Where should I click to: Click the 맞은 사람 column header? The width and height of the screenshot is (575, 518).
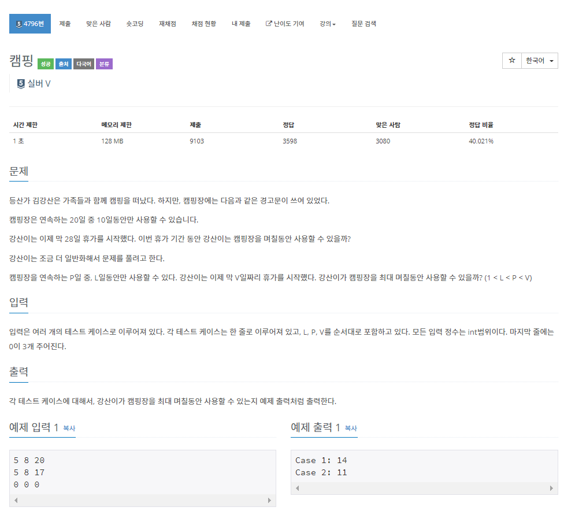[388, 125]
